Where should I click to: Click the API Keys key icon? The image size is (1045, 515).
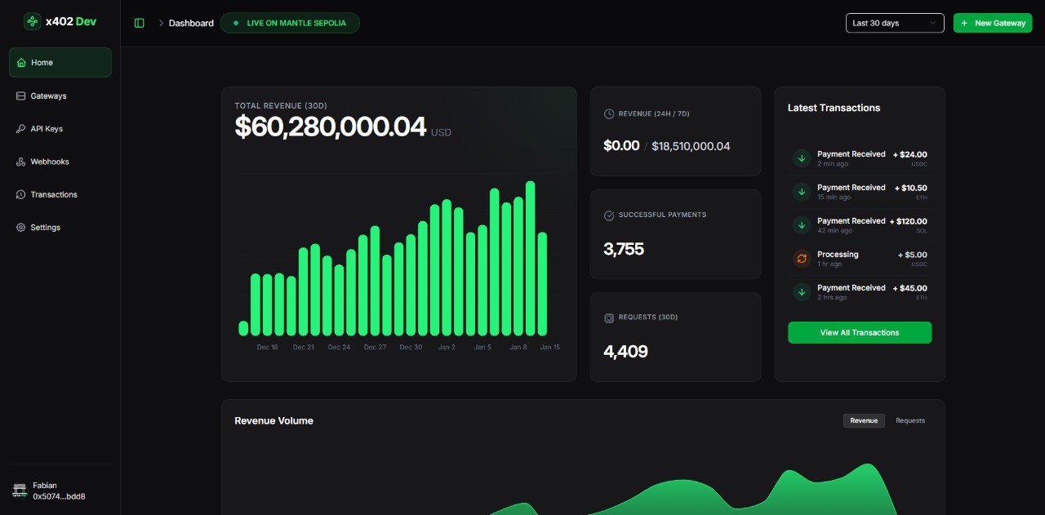tap(21, 129)
